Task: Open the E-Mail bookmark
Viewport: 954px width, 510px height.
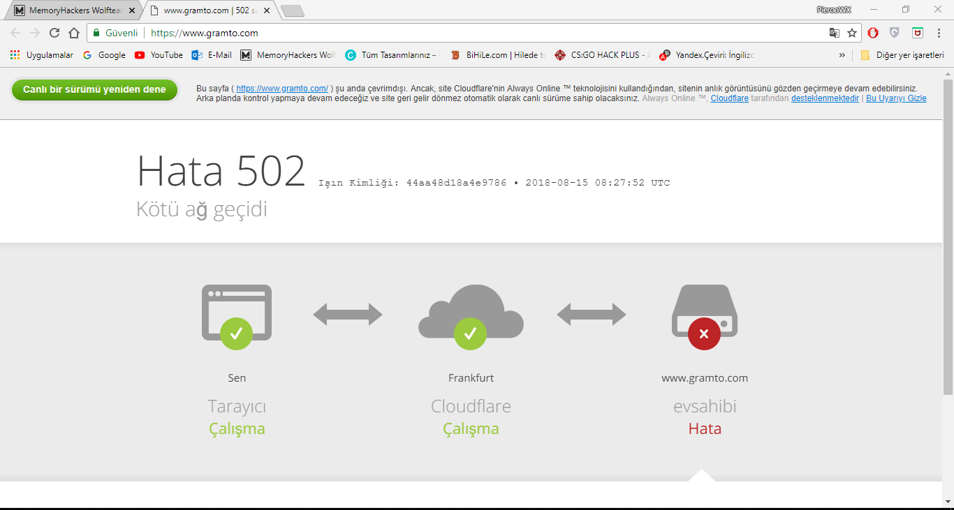Action: click(x=212, y=55)
